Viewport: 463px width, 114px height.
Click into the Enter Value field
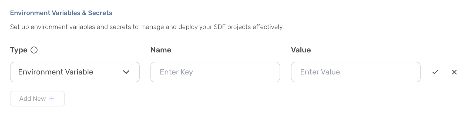(x=355, y=72)
